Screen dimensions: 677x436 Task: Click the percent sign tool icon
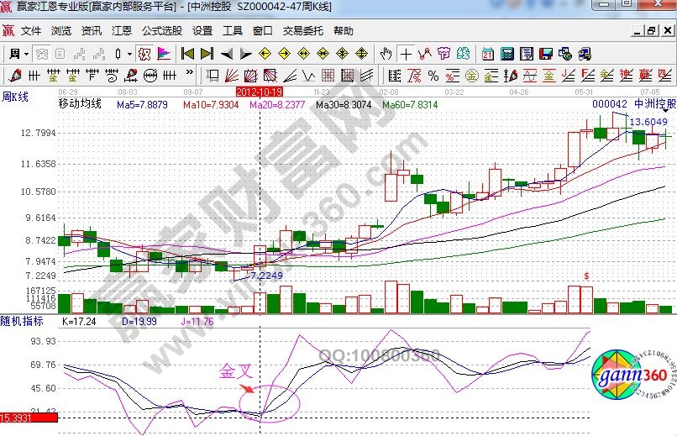coord(433,76)
